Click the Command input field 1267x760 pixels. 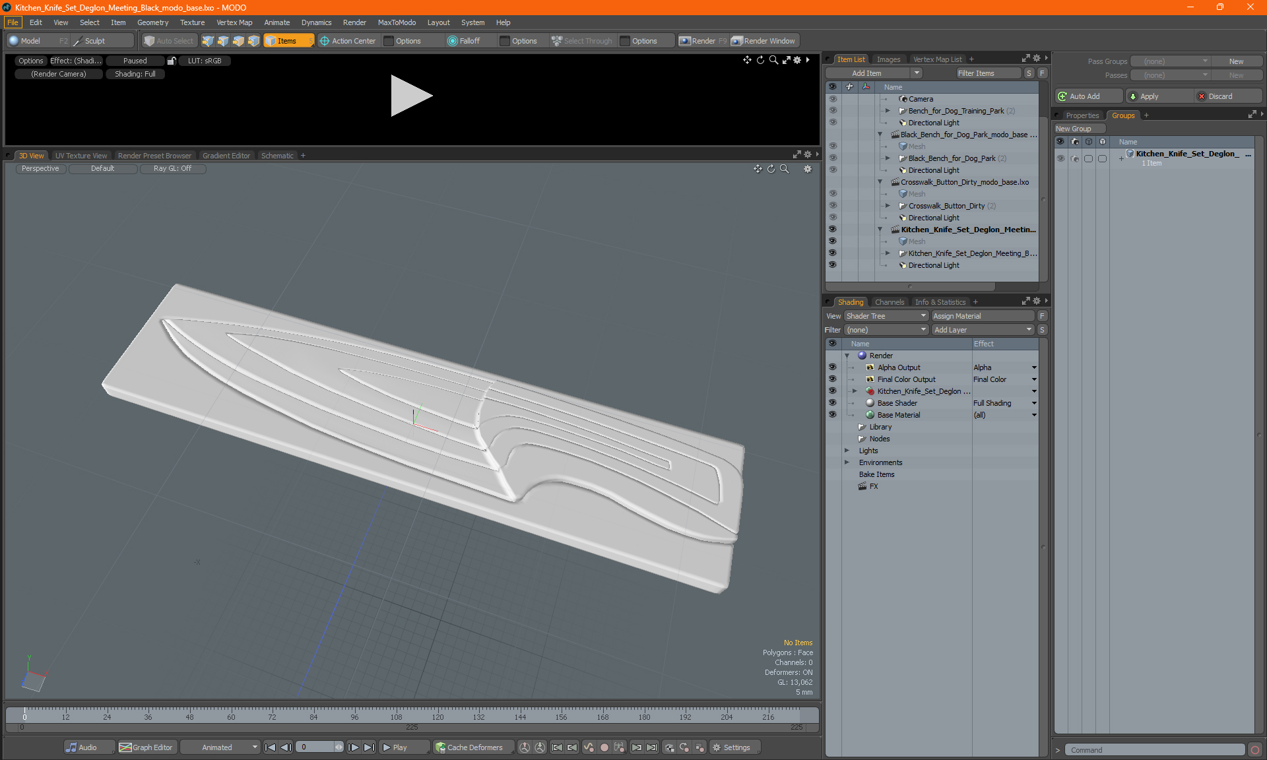pyautogui.click(x=1155, y=750)
